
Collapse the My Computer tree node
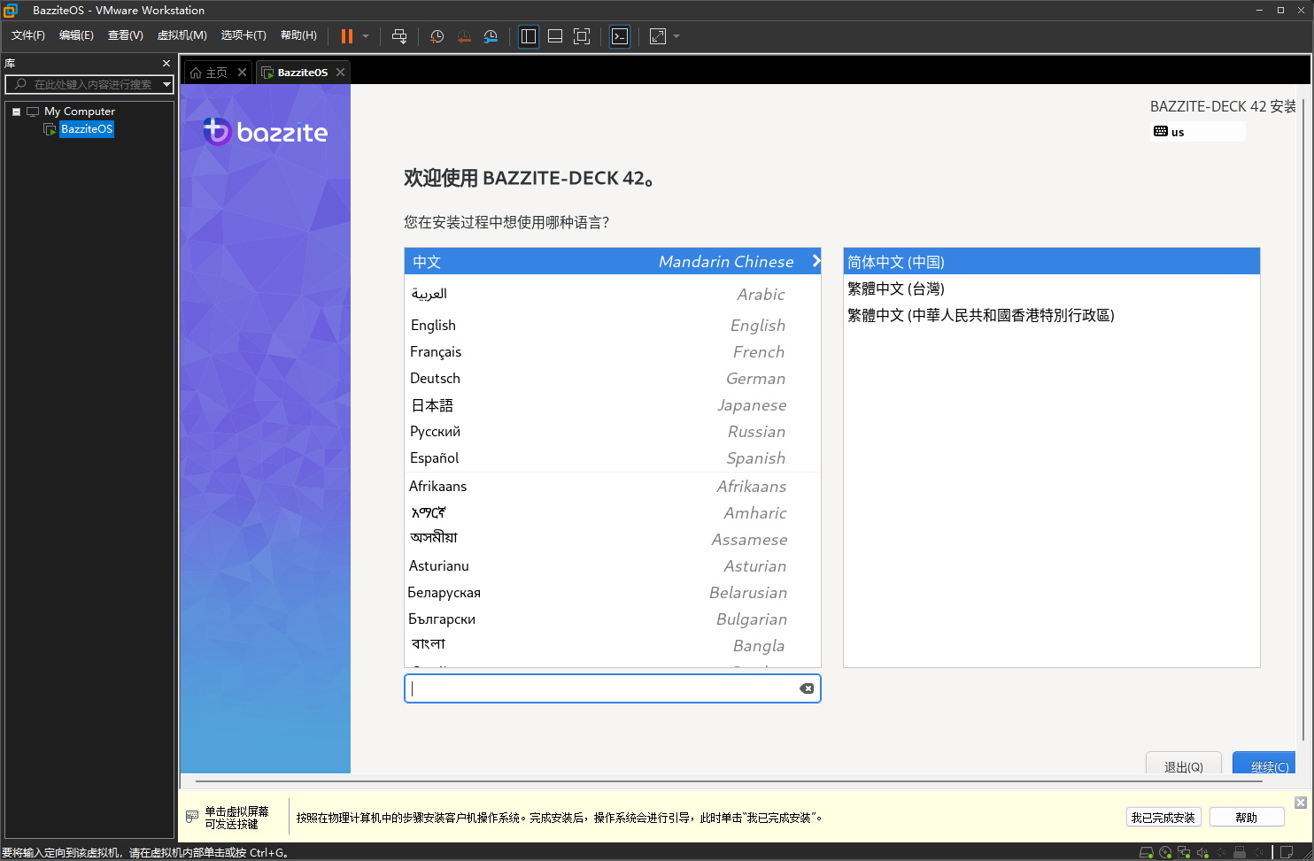[x=16, y=111]
